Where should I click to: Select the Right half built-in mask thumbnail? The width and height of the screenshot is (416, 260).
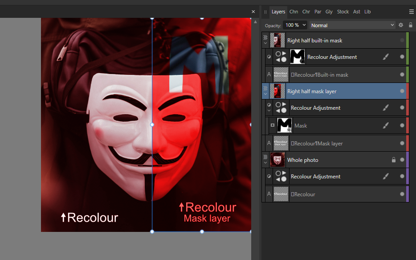(x=277, y=40)
